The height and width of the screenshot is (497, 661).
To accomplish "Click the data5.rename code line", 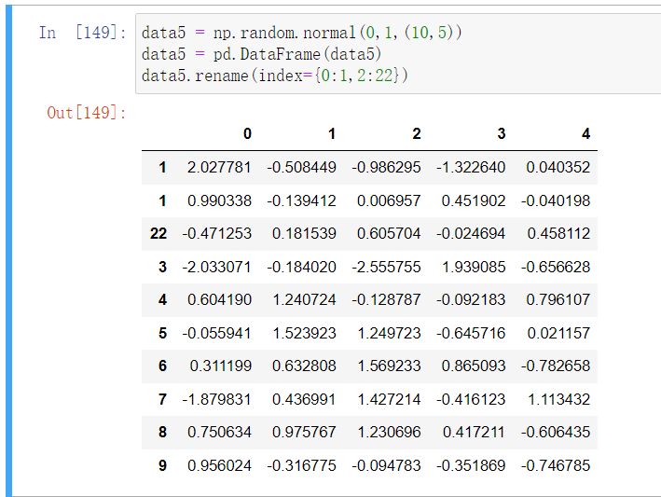I will click(274, 76).
